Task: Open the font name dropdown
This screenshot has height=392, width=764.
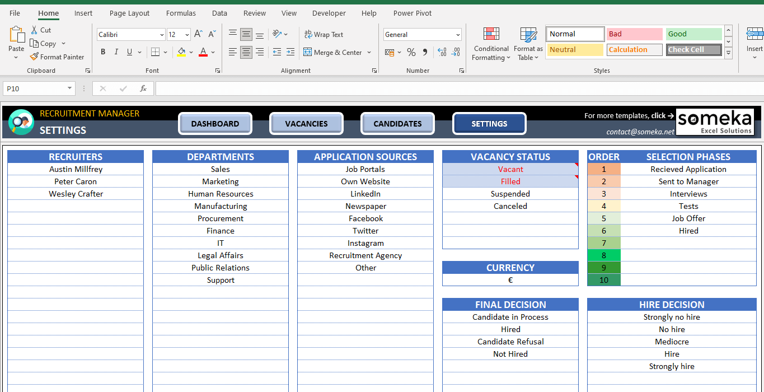Action: (162, 34)
